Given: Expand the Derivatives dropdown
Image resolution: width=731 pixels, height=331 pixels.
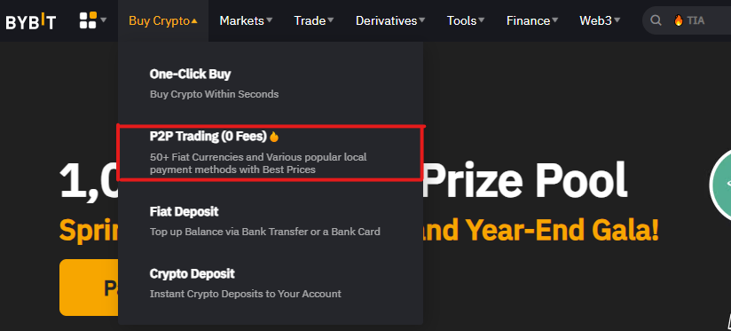Looking at the screenshot, I should pyautogui.click(x=390, y=20).
